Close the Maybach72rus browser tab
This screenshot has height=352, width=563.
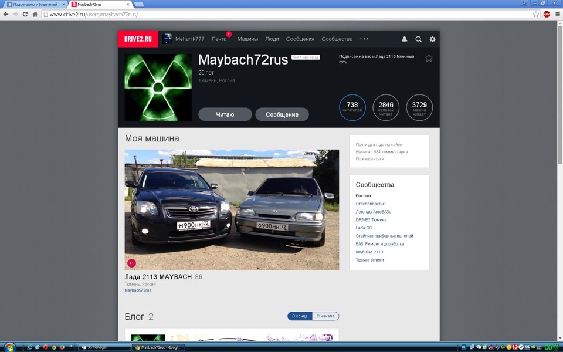(128, 4)
